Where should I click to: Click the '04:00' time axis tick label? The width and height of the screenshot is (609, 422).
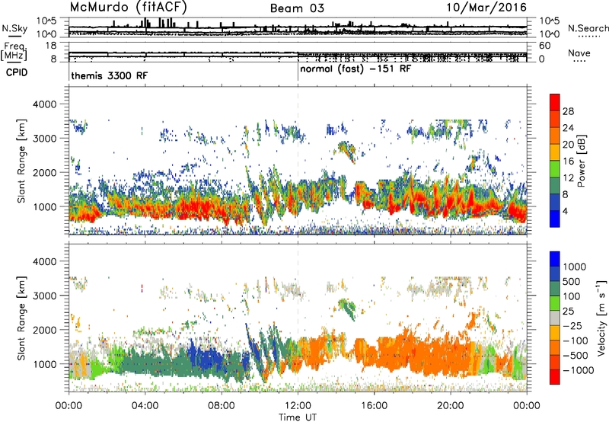(x=145, y=406)
